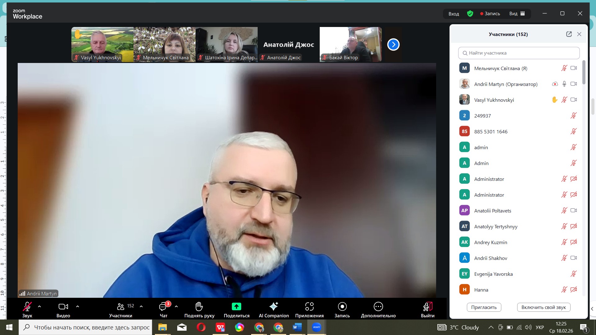Click the Raise Hand (Поднять руку) icon
Viewport: 596px width, 335px height.
coord(199,306)
